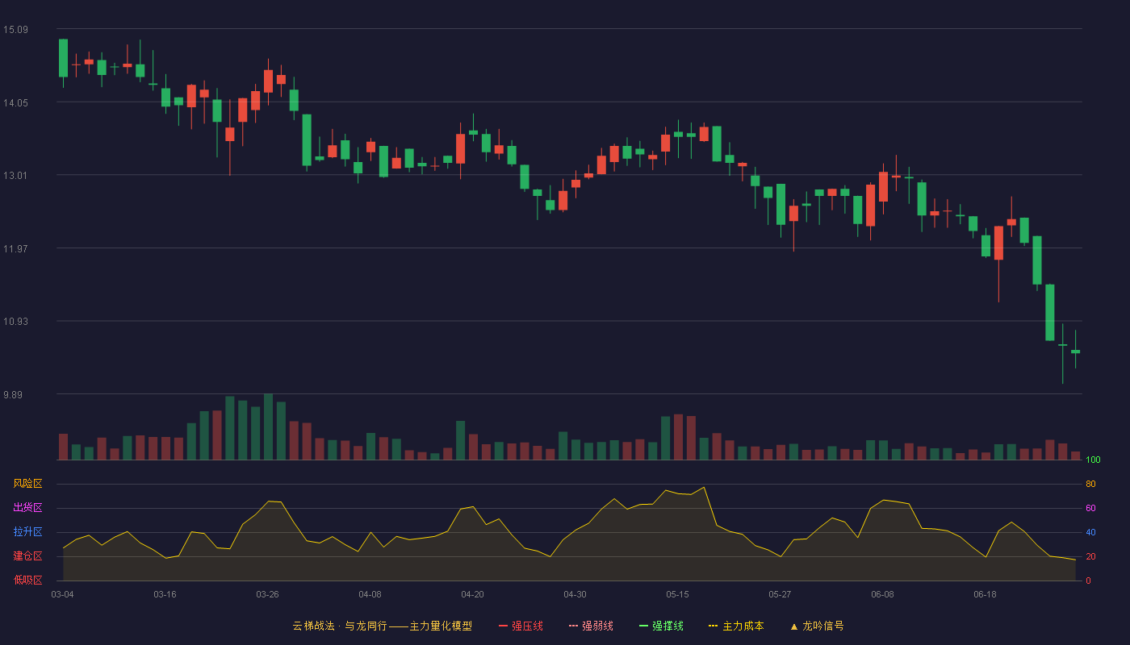Toggle the 强撑线 legend series
The width and height of the screenshot is (1130, 645).
pyautogui.click(x=661, y=626)
